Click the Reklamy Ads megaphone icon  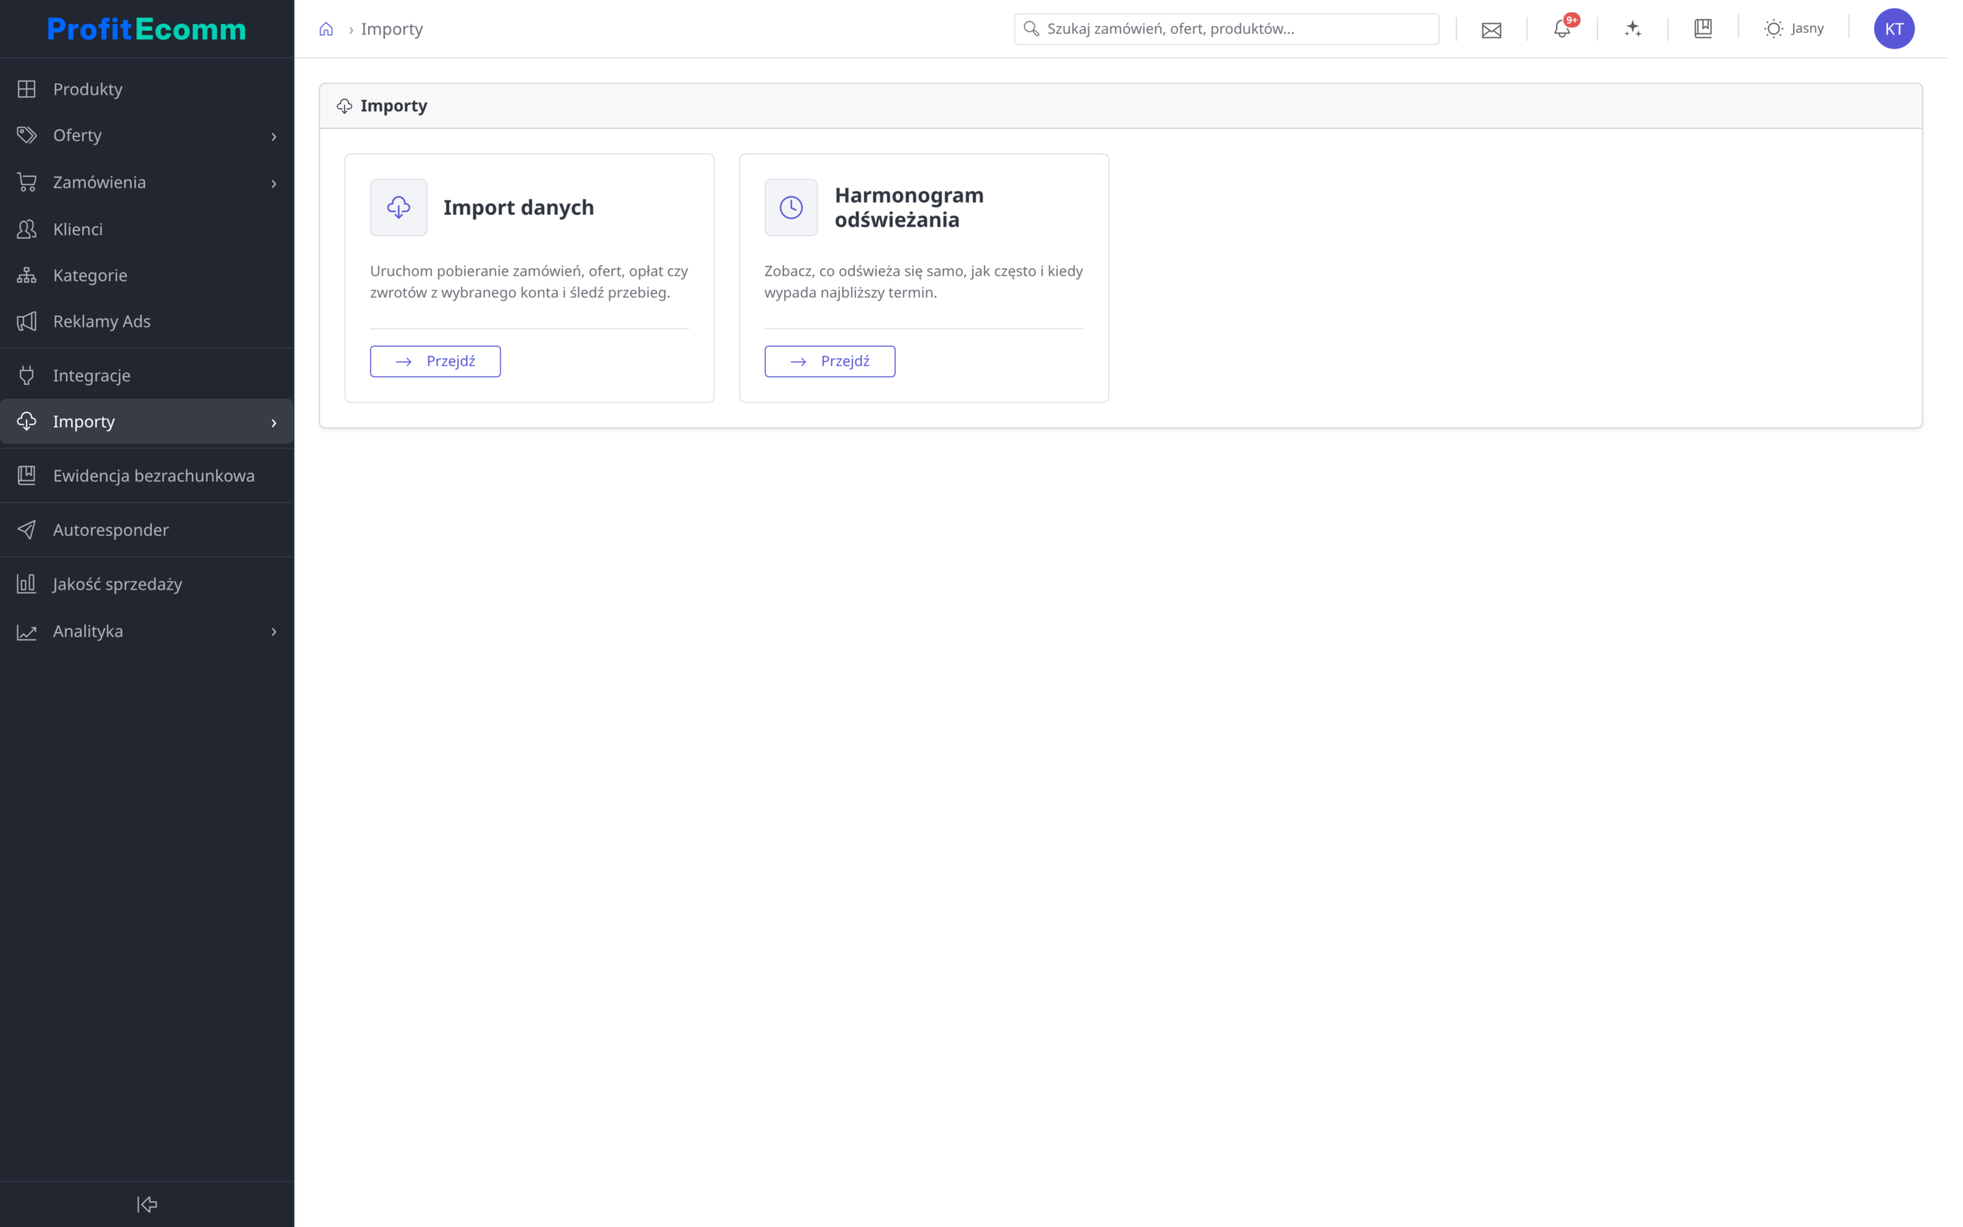pos(27,321)
